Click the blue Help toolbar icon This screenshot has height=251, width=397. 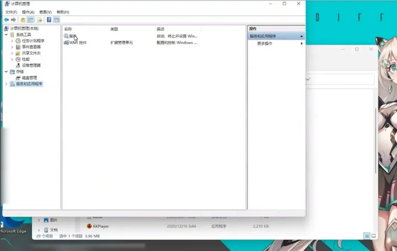49,20
